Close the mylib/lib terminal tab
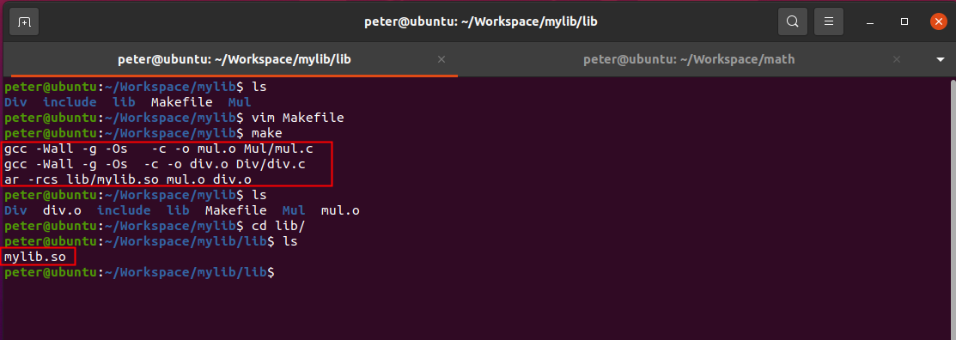The height and width of the screenshot is (340, 956). pyautogui.click(x=442, y=60)
